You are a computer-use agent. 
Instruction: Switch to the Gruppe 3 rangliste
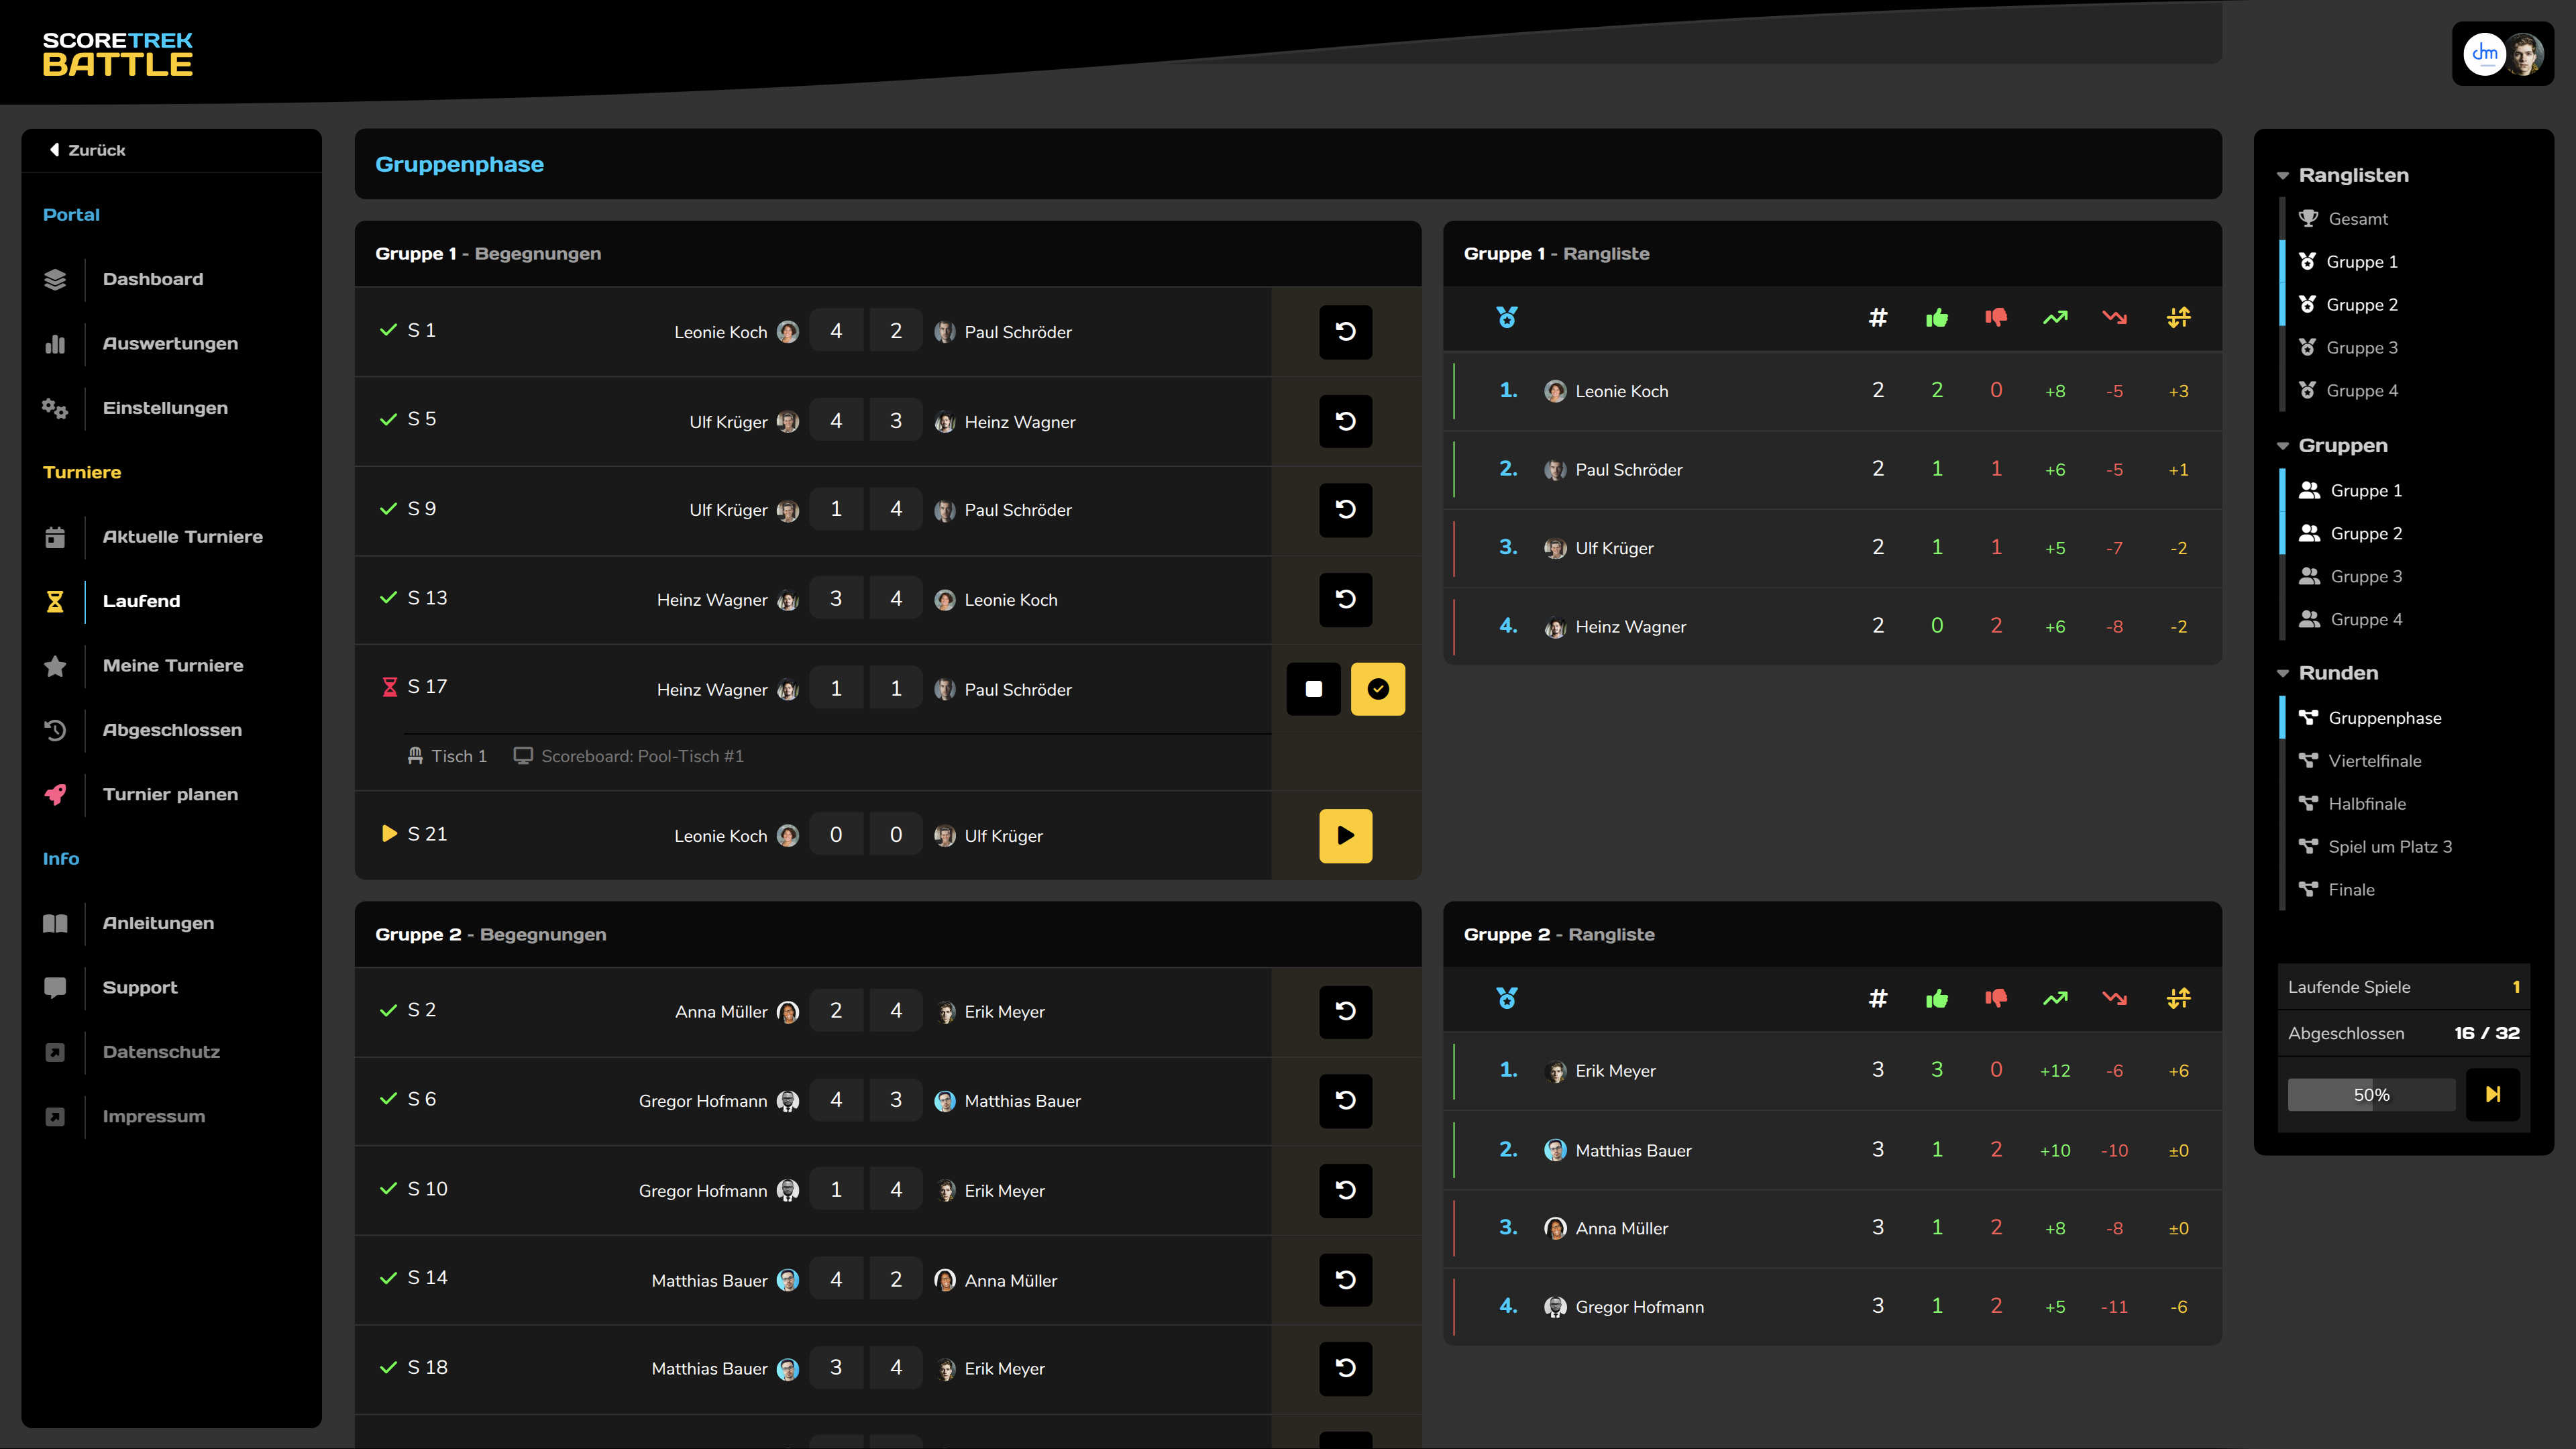click(x=2363, y=347)
